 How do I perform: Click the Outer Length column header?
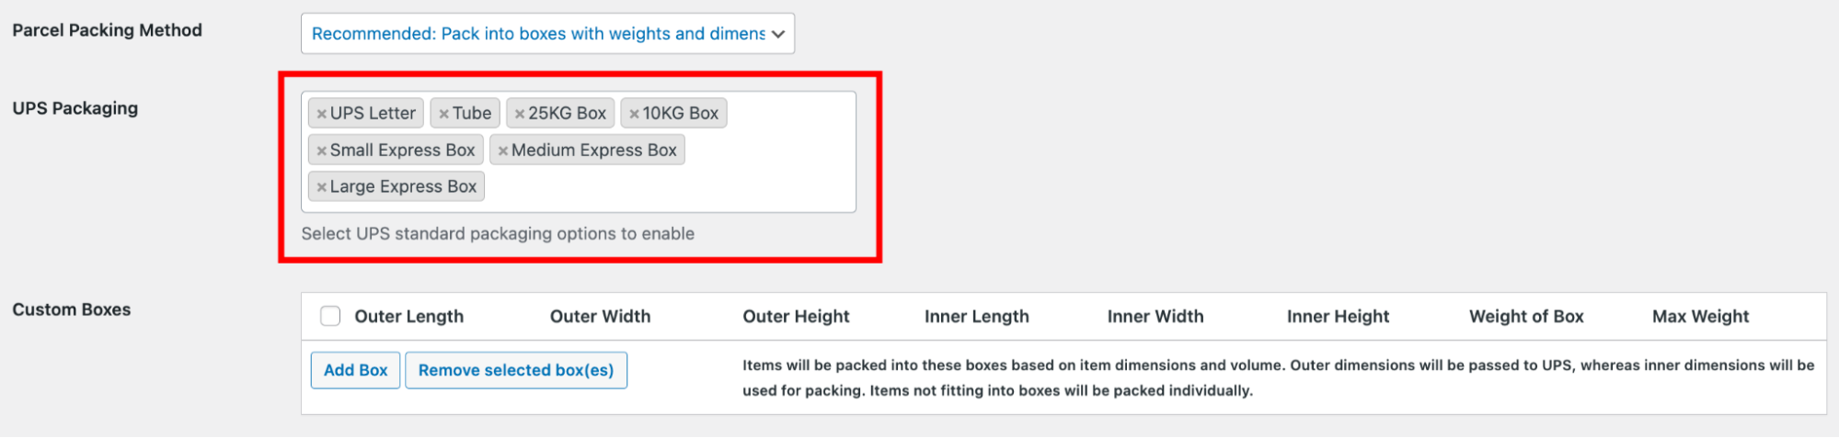tap(408, 317)
